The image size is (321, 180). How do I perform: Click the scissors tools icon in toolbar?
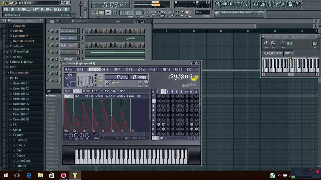coord(277,4)
